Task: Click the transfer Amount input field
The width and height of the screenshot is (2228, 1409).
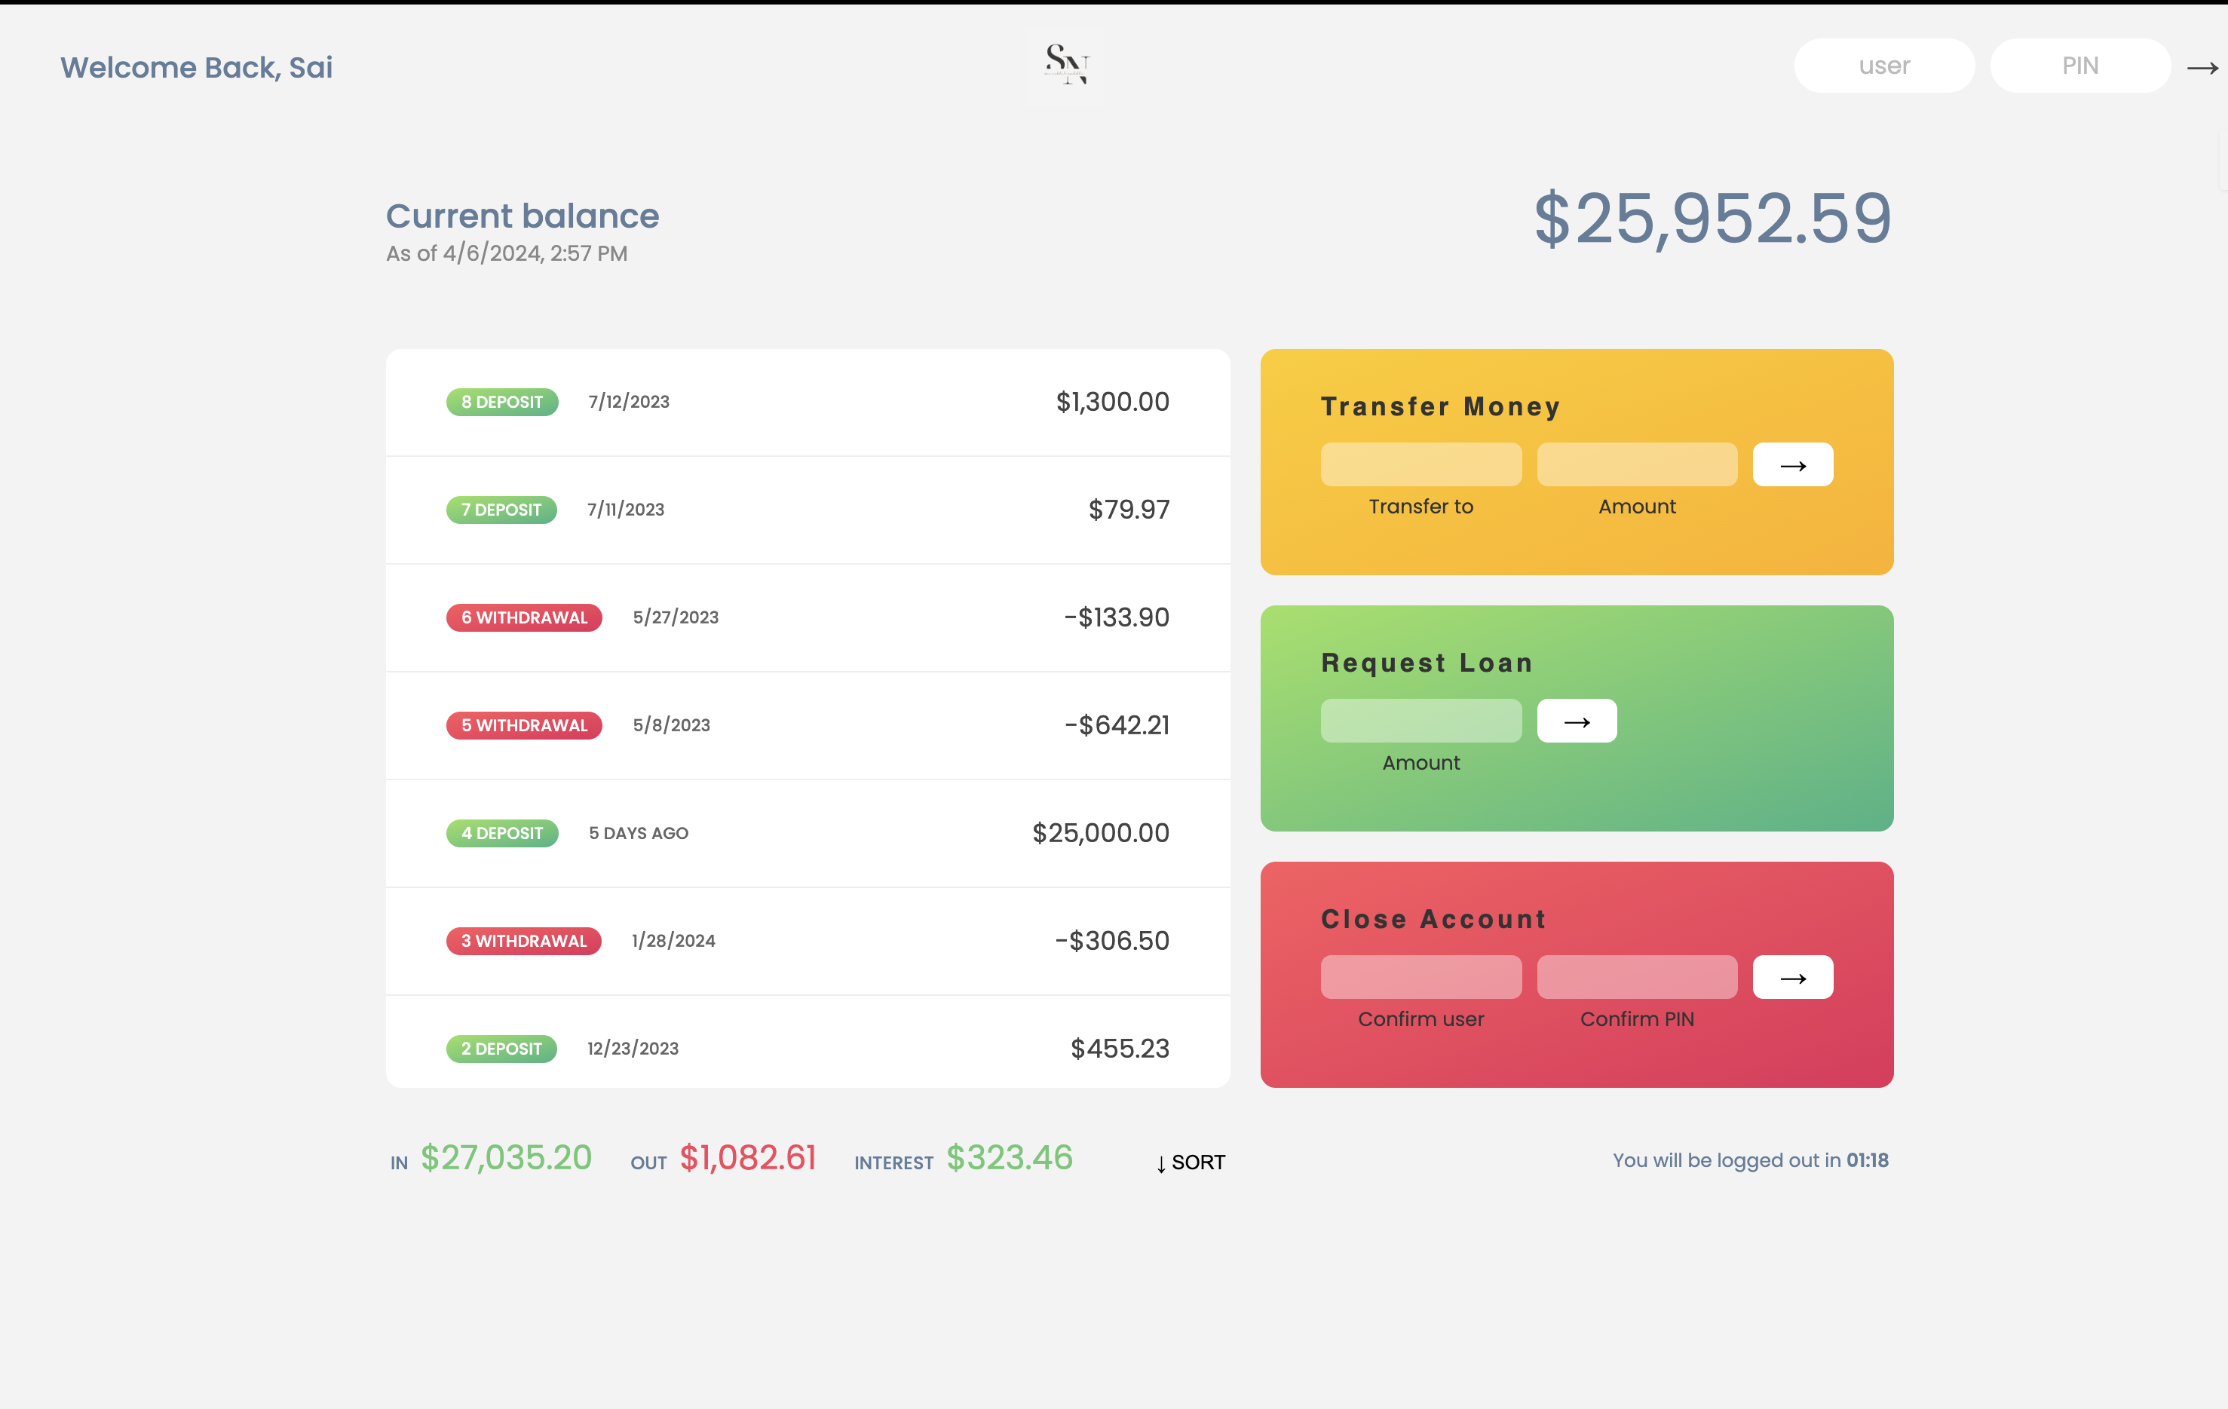Action: [x=1637, y=464]
